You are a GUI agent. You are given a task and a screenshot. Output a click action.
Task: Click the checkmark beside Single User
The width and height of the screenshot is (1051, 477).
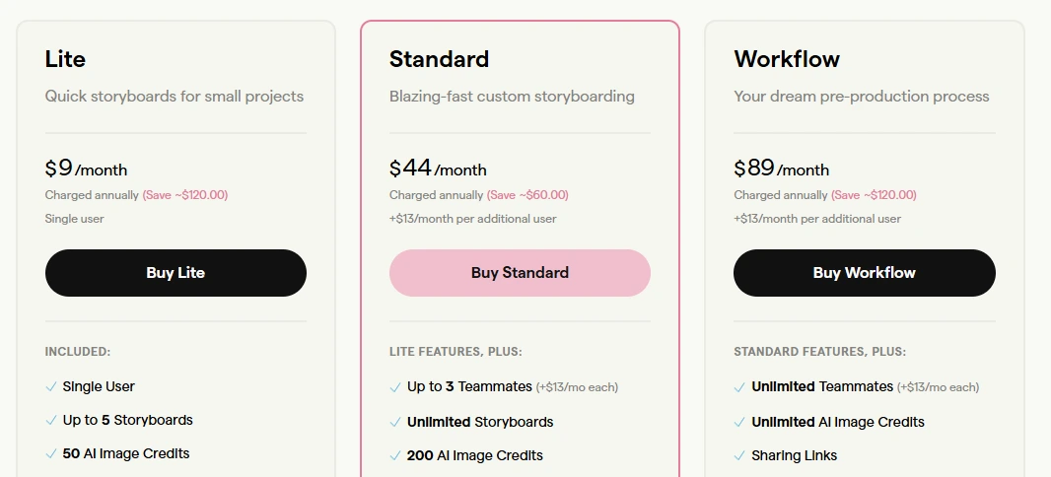pyautogui.click(x=51, y=387)
